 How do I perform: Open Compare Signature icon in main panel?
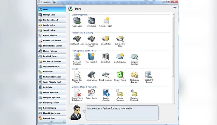134,57
